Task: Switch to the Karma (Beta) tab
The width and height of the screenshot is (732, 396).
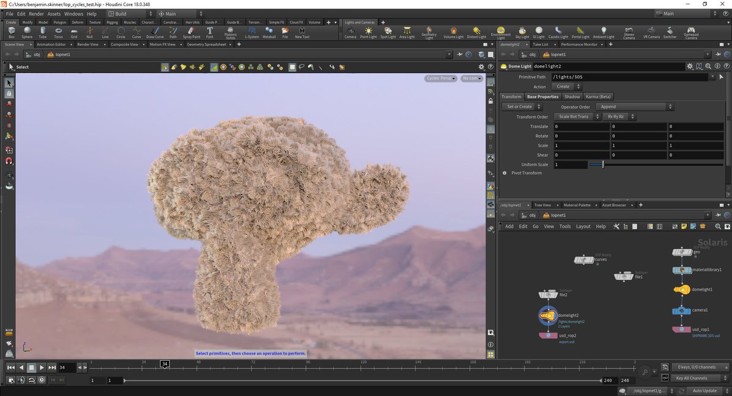Action: (x=598, y=96)
